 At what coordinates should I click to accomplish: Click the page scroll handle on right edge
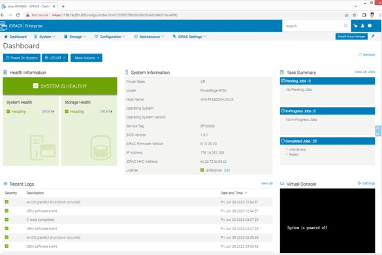[x=377, y=131]
